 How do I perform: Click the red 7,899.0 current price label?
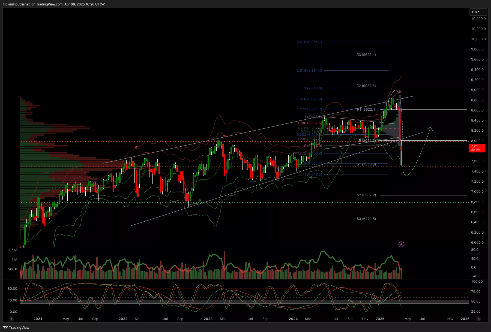[477, 148]
